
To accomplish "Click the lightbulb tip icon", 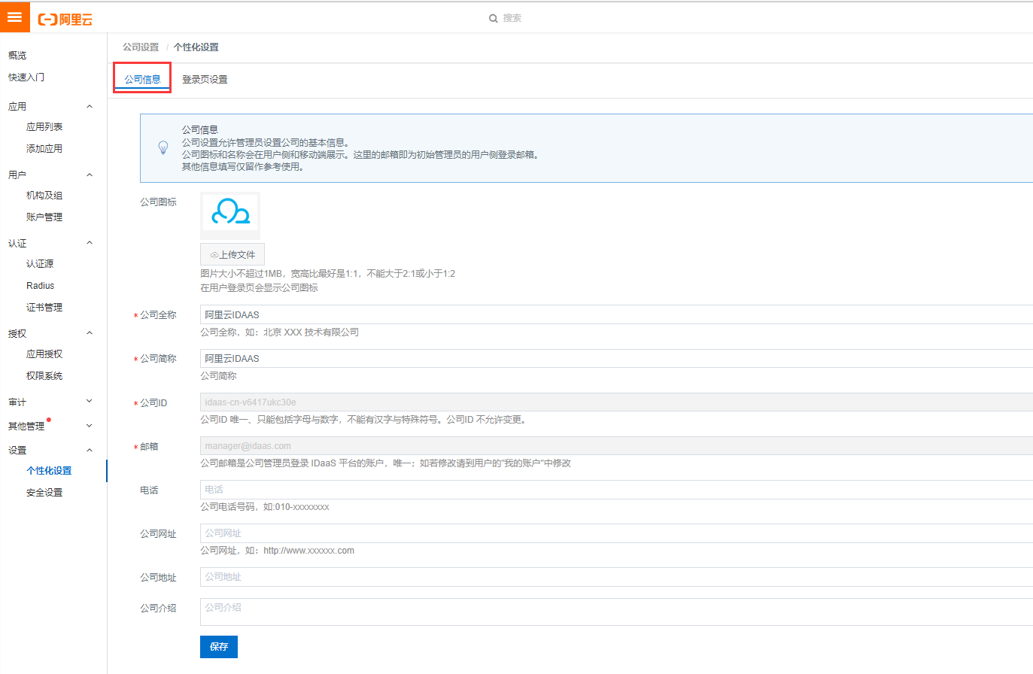I will [163, 147].
